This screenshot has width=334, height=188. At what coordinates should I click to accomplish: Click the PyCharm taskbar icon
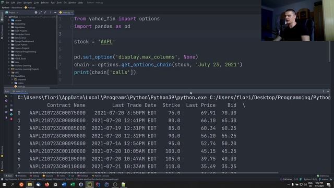[89, 184]
